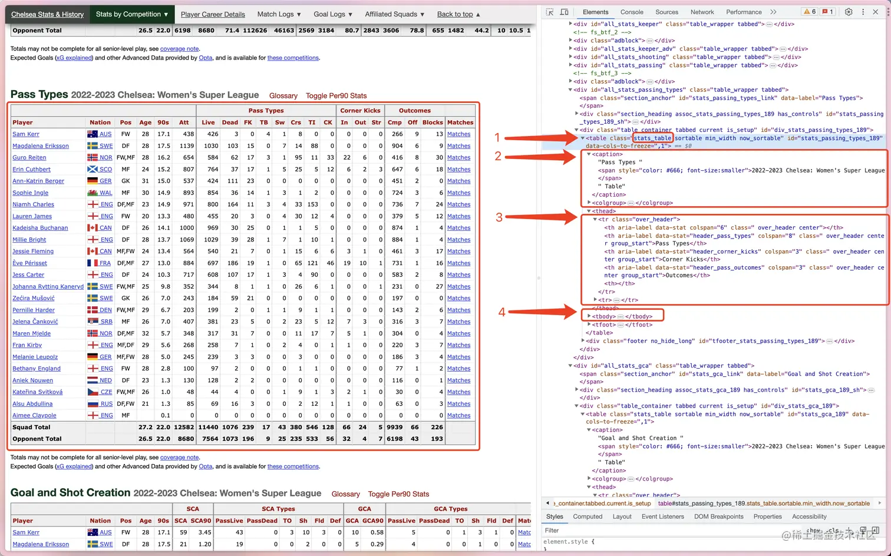
Task: Open the Stats by Competition dropdown
Action: pos(132,14)
